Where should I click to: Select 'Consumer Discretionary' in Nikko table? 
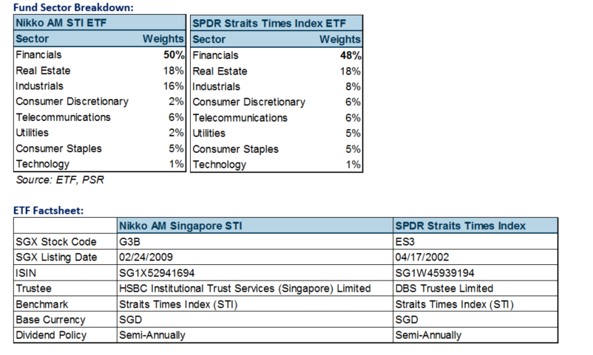pos(72,102)
